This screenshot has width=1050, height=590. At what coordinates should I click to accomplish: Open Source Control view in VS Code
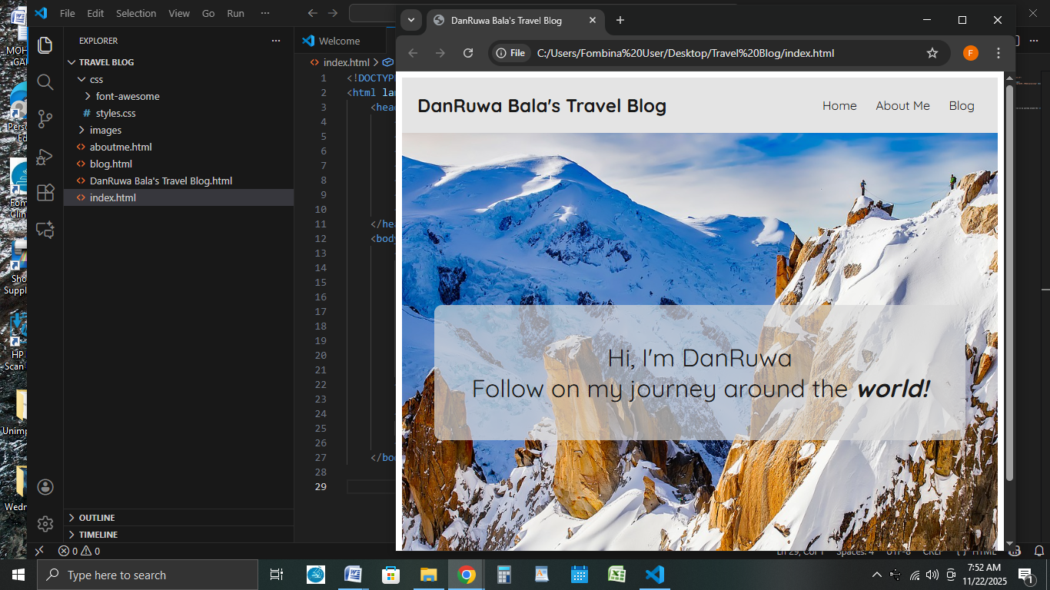(x=45, y=119)
